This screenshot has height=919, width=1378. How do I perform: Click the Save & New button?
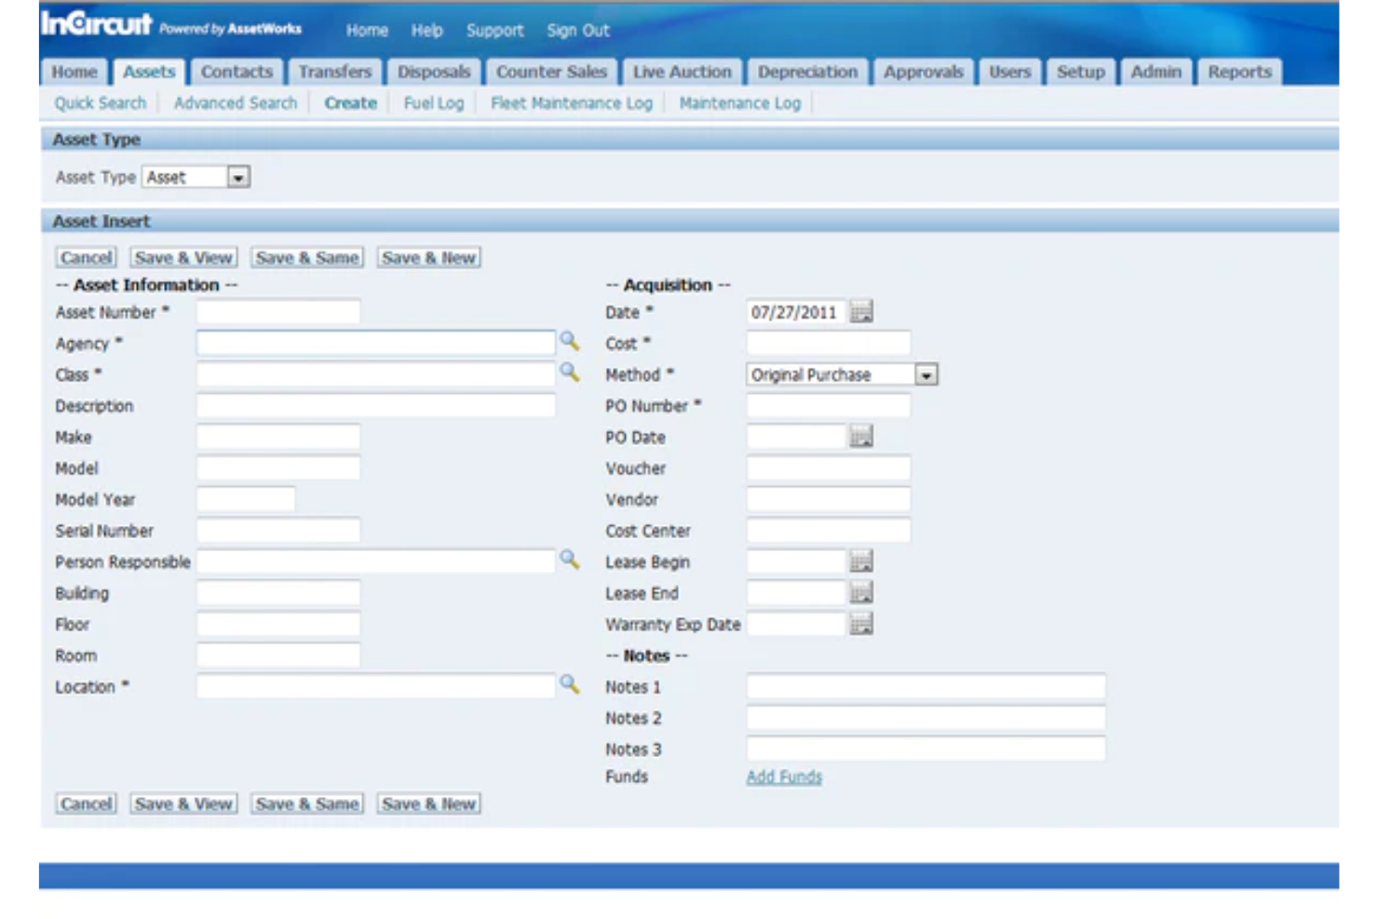pos(427,257)
